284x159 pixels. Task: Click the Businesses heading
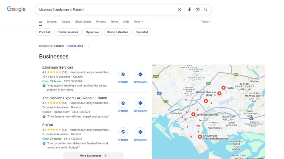[54, 56]
